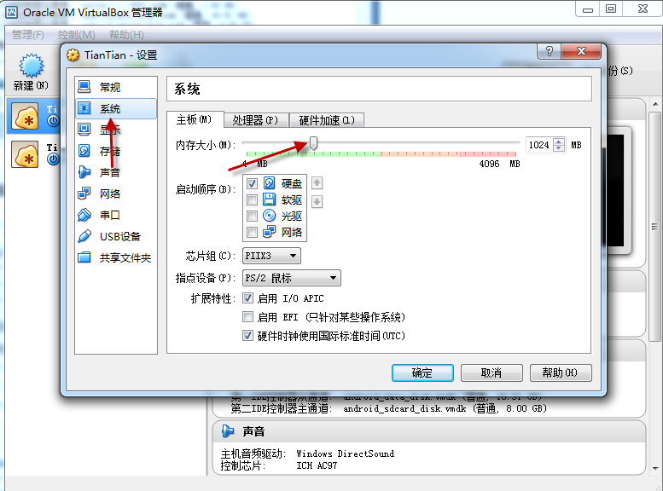Click the 软驱 floppy boot icon
This screenshot has height=491, width=663.
[270, 199]
